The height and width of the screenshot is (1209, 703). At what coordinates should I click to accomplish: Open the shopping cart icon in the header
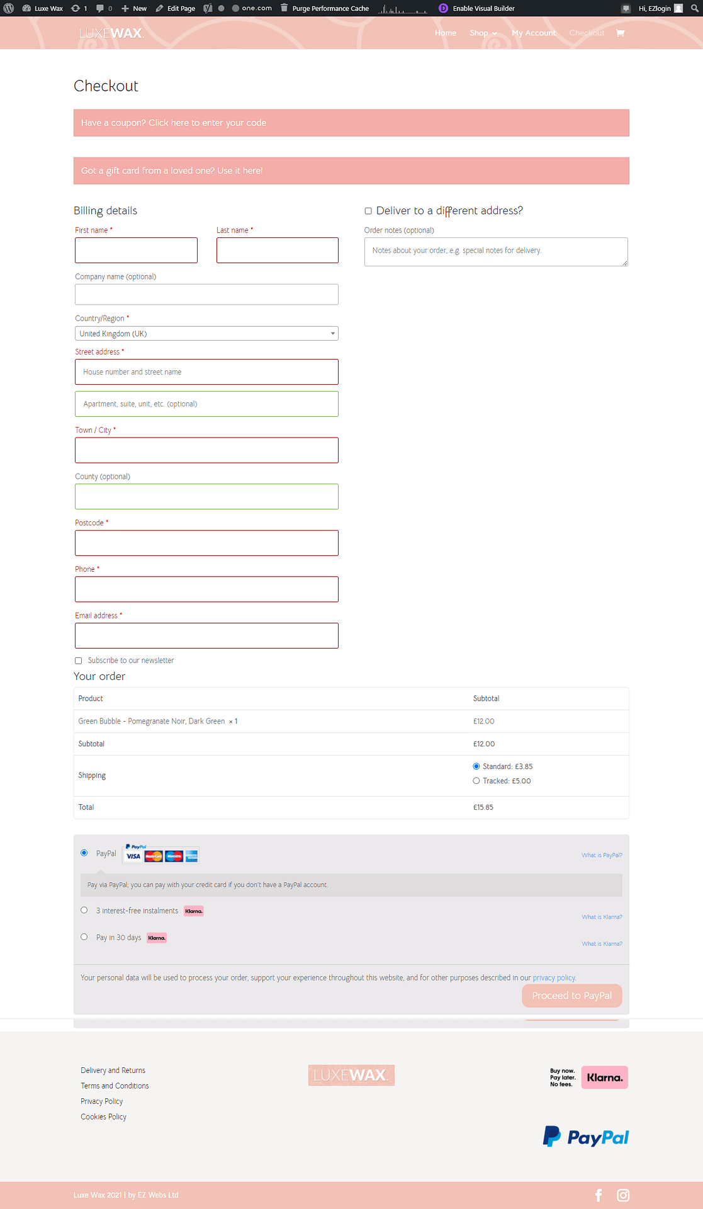click(621, 33)
